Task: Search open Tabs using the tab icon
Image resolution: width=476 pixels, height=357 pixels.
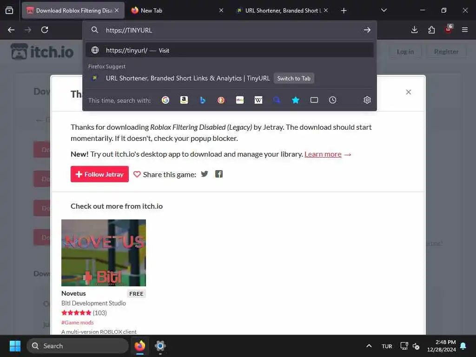Action: 314,100
